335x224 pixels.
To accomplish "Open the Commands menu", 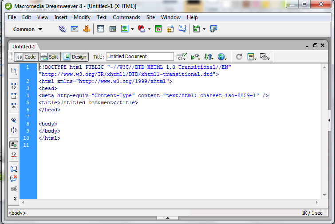I will pos(126,17).
